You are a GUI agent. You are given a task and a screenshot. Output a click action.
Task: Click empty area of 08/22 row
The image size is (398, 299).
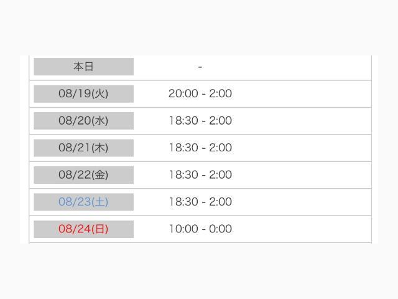(302, 175)
